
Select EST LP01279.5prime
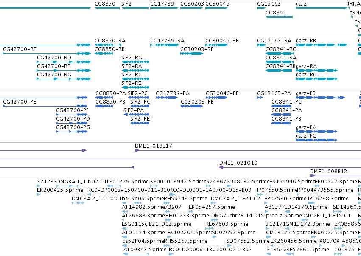(114, 186)
